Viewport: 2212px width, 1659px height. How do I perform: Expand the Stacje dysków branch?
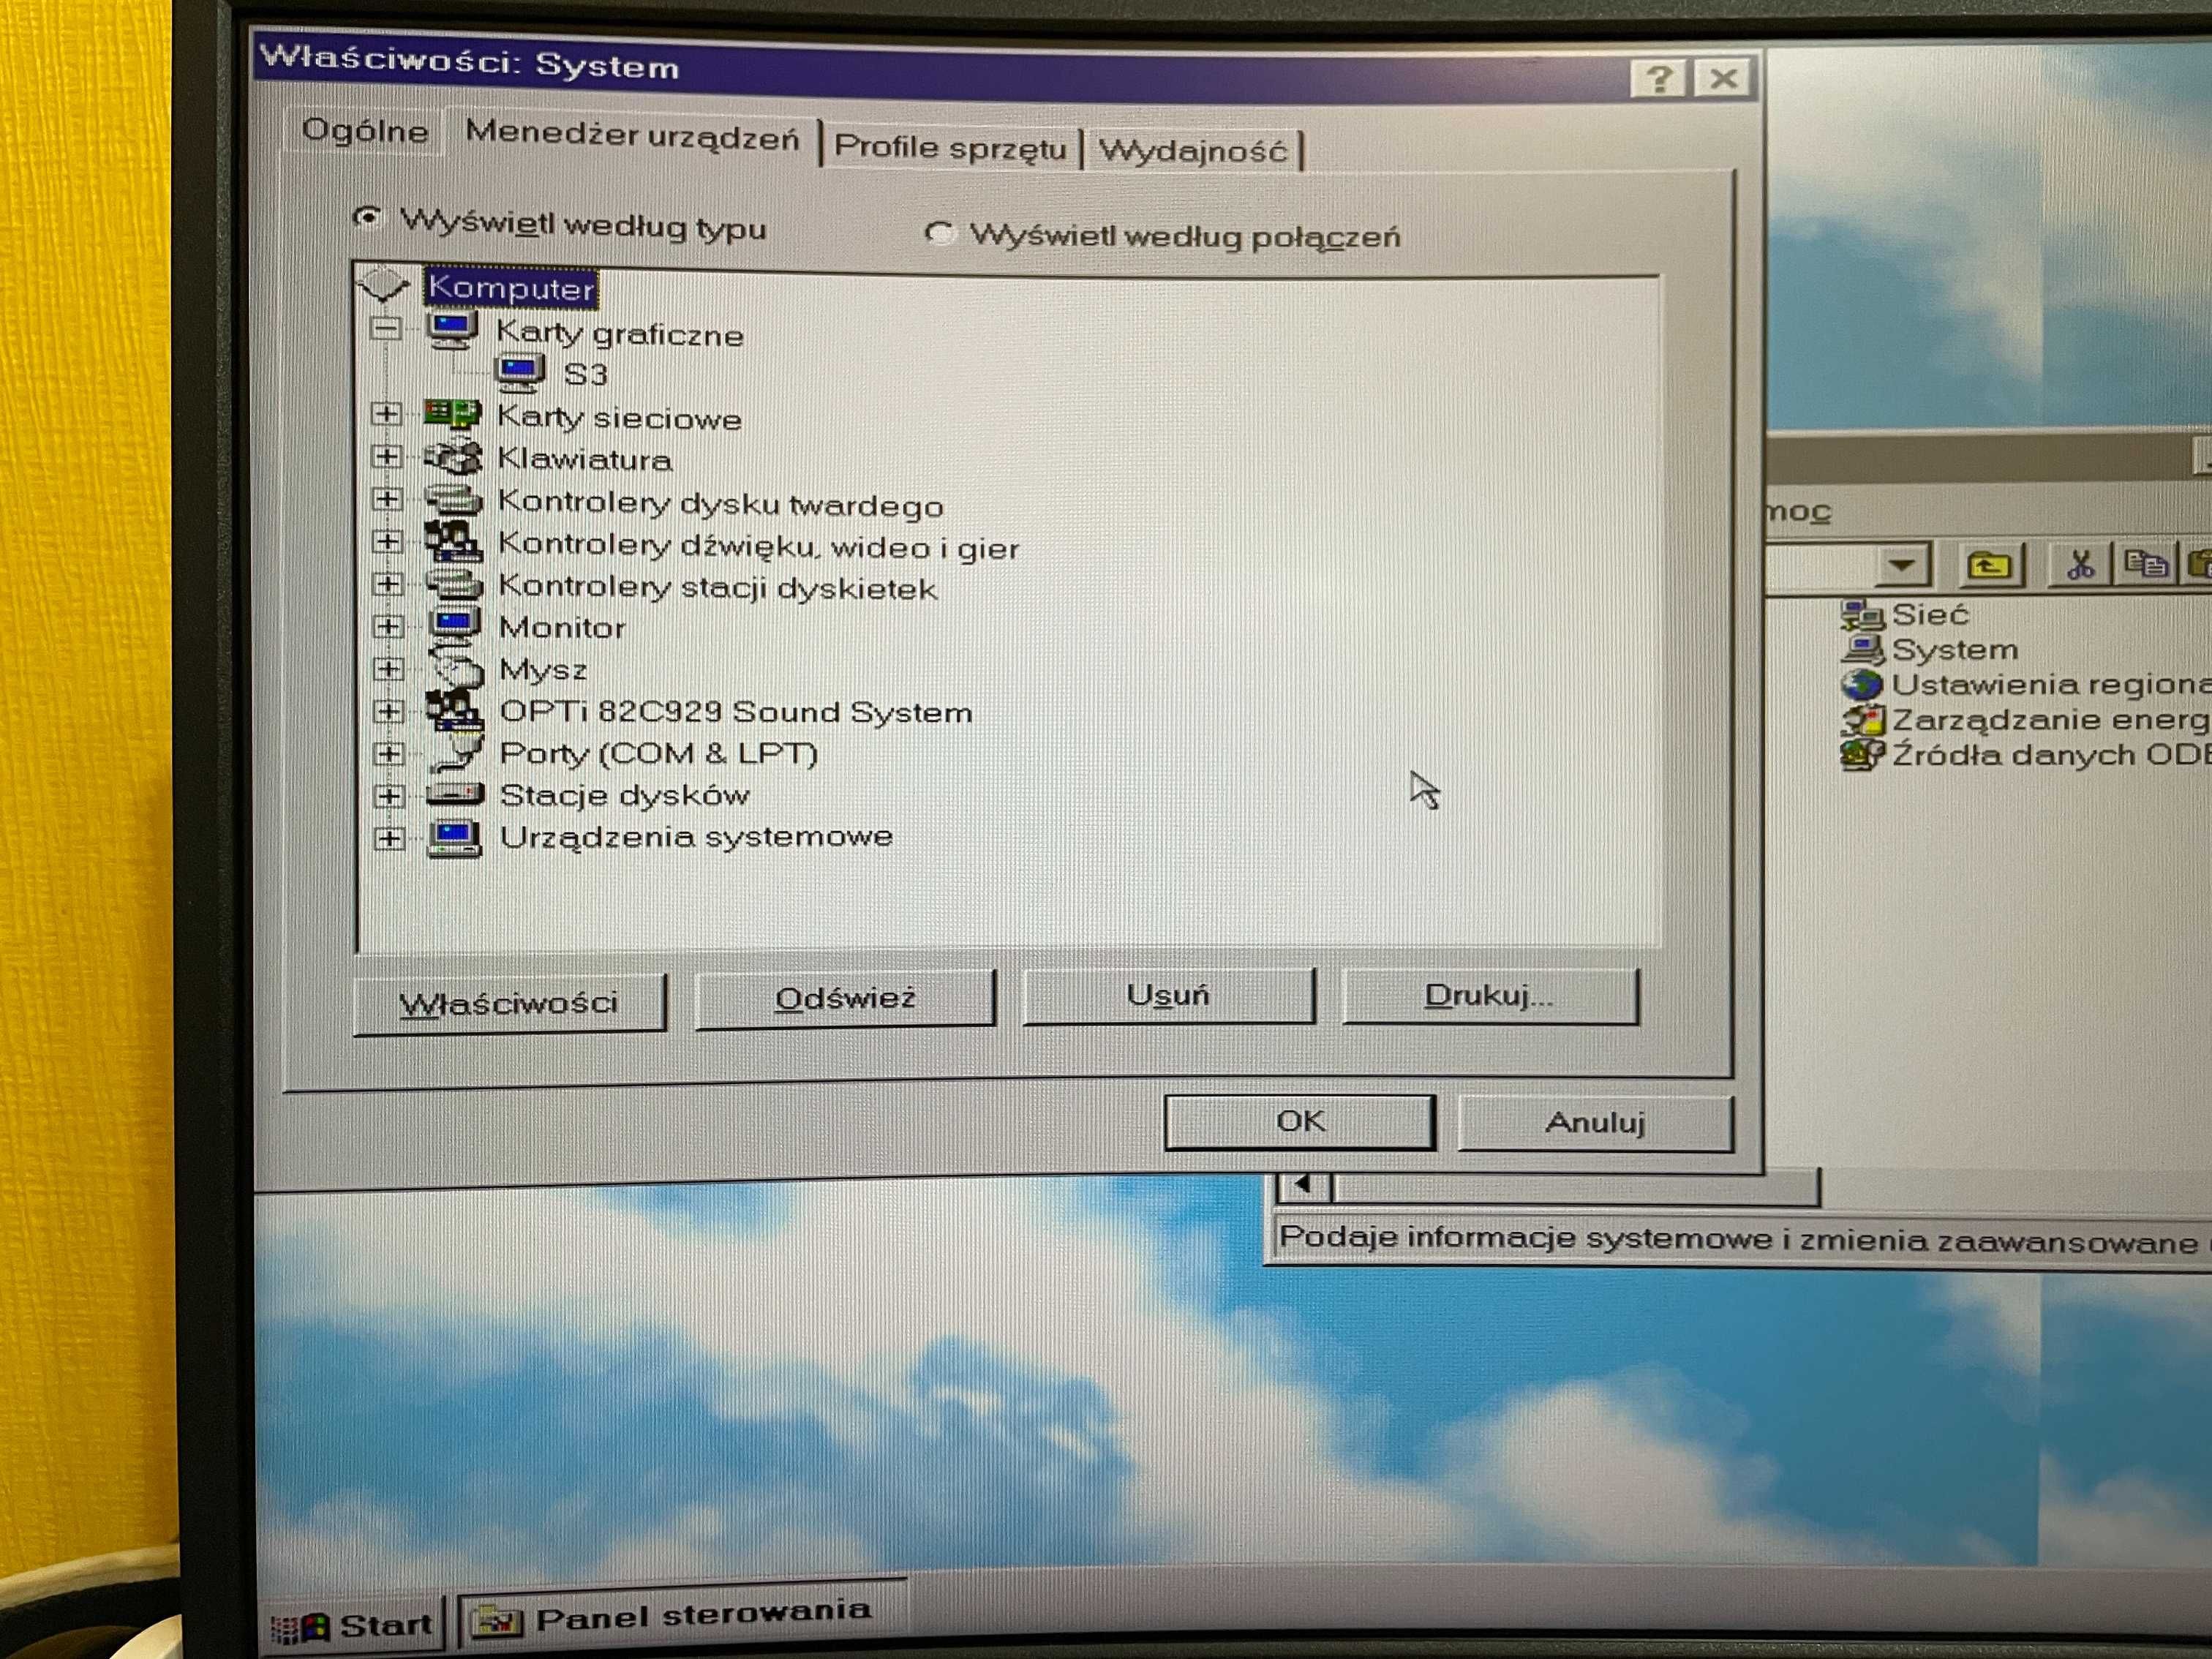389,796
